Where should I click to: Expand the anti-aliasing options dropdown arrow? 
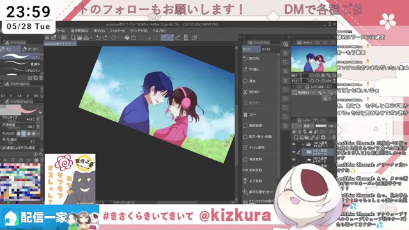pos(38,134)
